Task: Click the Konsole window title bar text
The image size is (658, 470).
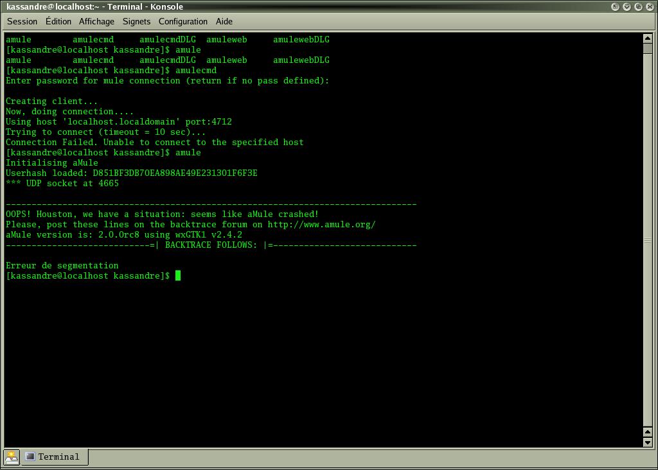Action: coord(95,6)
